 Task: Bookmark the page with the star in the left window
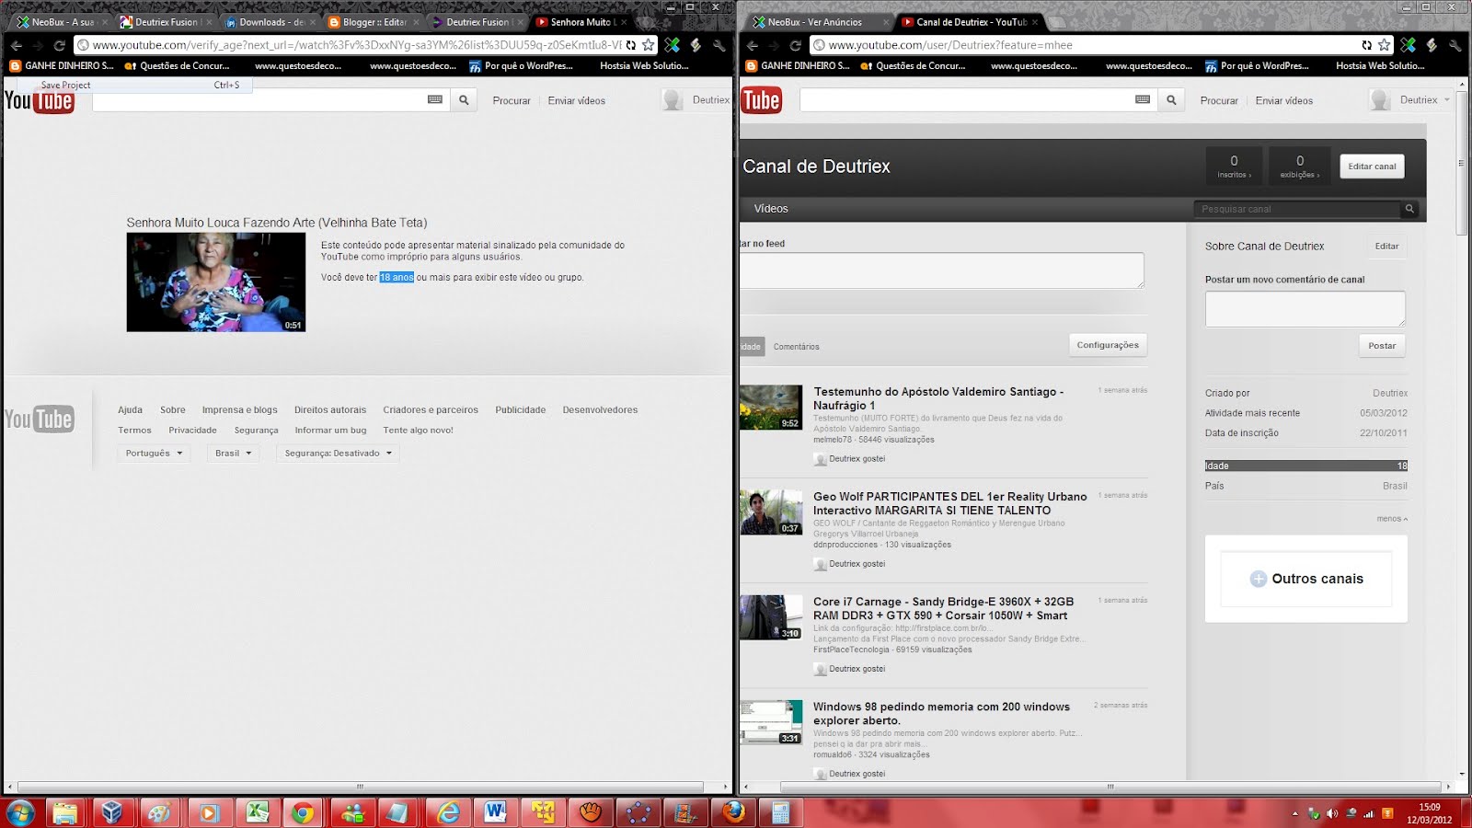(648, 45)
